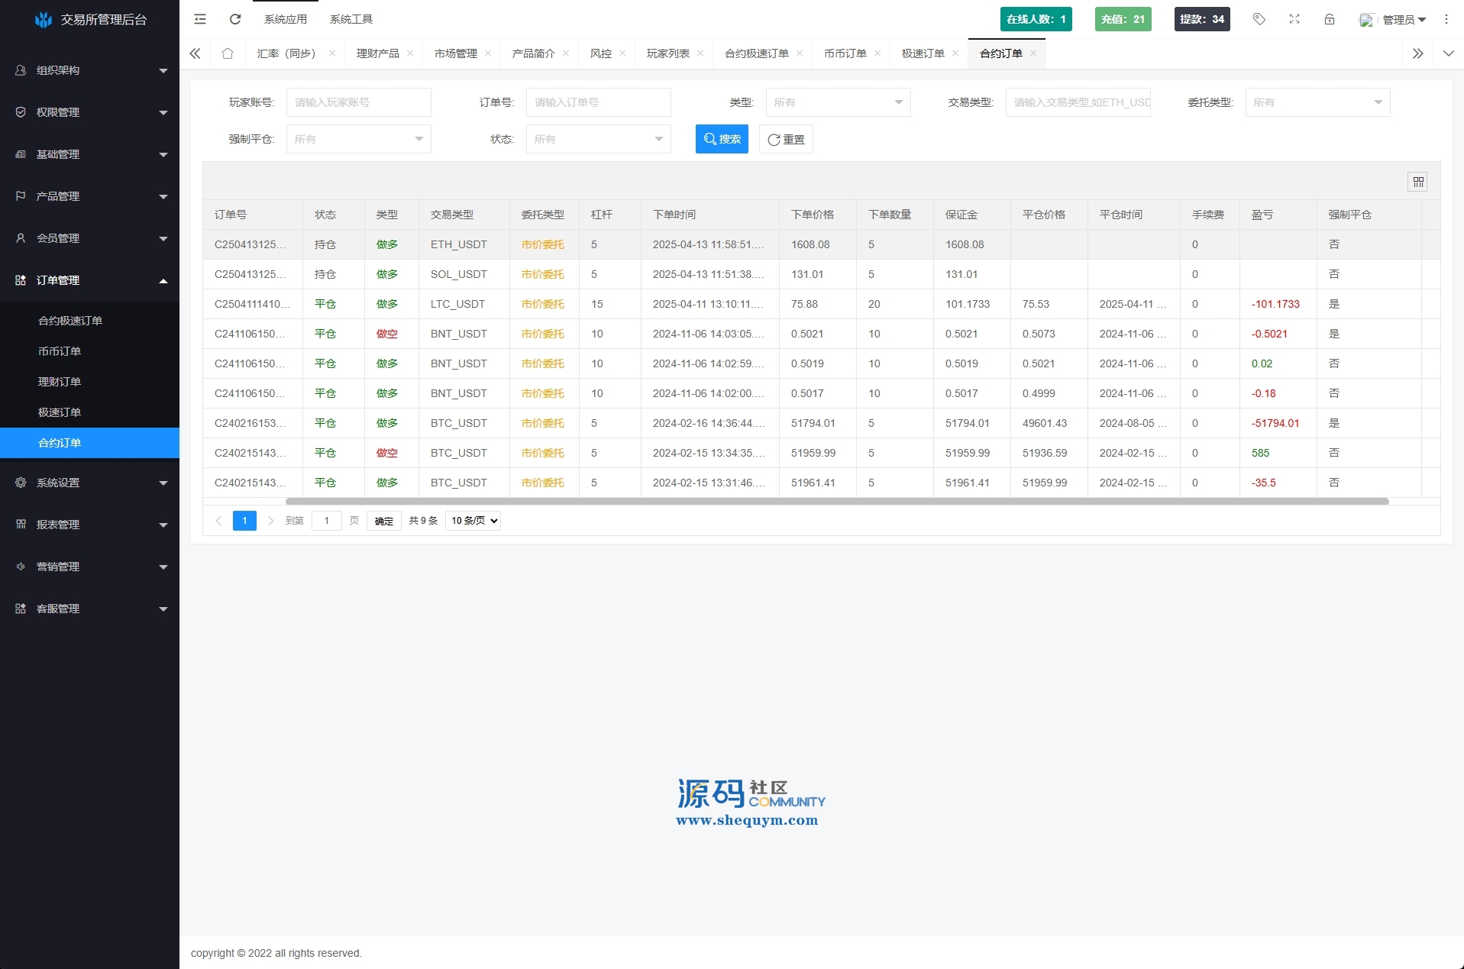Click the tag icon in header
This screenshot has height=969, width=1464.
[1259, 19]
